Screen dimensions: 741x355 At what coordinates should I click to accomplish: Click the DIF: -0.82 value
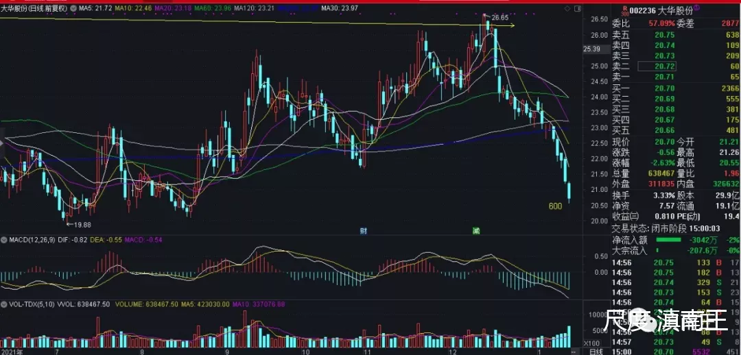tap(73, 240)
